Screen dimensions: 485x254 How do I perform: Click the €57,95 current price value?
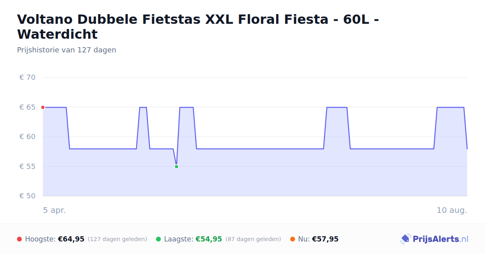pos(325,239)
